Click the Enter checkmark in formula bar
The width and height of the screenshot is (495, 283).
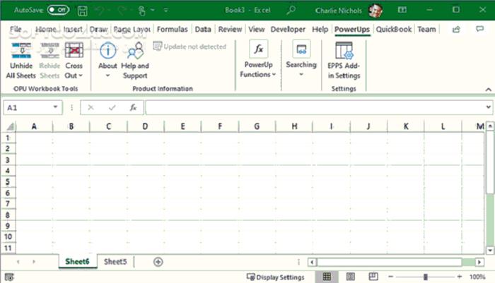tap(112, 107)
